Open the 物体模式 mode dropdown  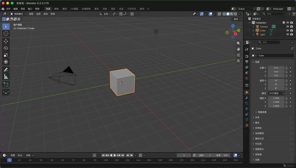(18, 14)
